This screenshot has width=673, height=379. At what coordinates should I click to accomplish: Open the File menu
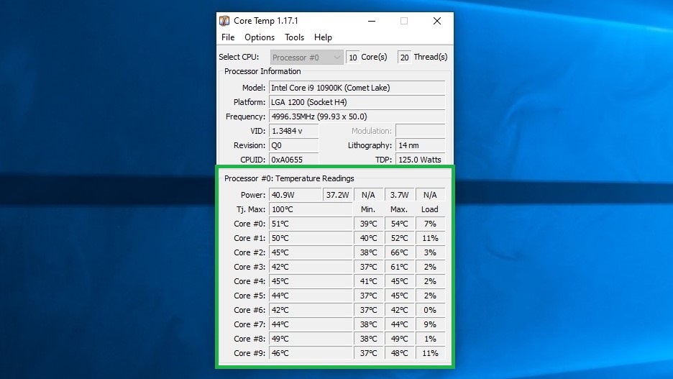(x=228, y=37)
